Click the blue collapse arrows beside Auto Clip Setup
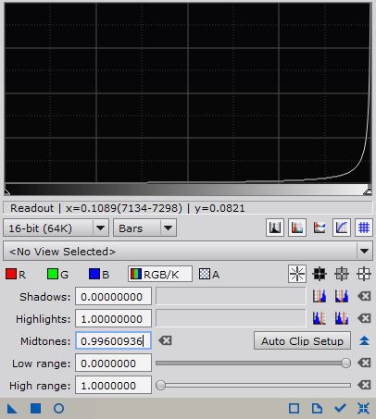The image size is (376, 419). [x=364, y=340]
